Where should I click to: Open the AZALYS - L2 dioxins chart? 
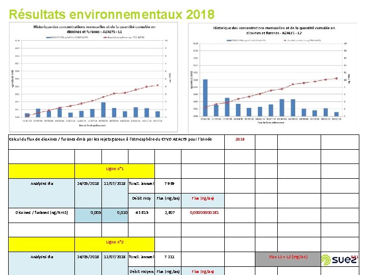click(x=273, y=78)
